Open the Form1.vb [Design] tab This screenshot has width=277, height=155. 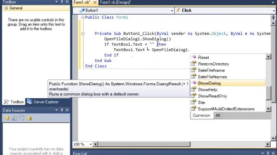(x=116, y=2)
